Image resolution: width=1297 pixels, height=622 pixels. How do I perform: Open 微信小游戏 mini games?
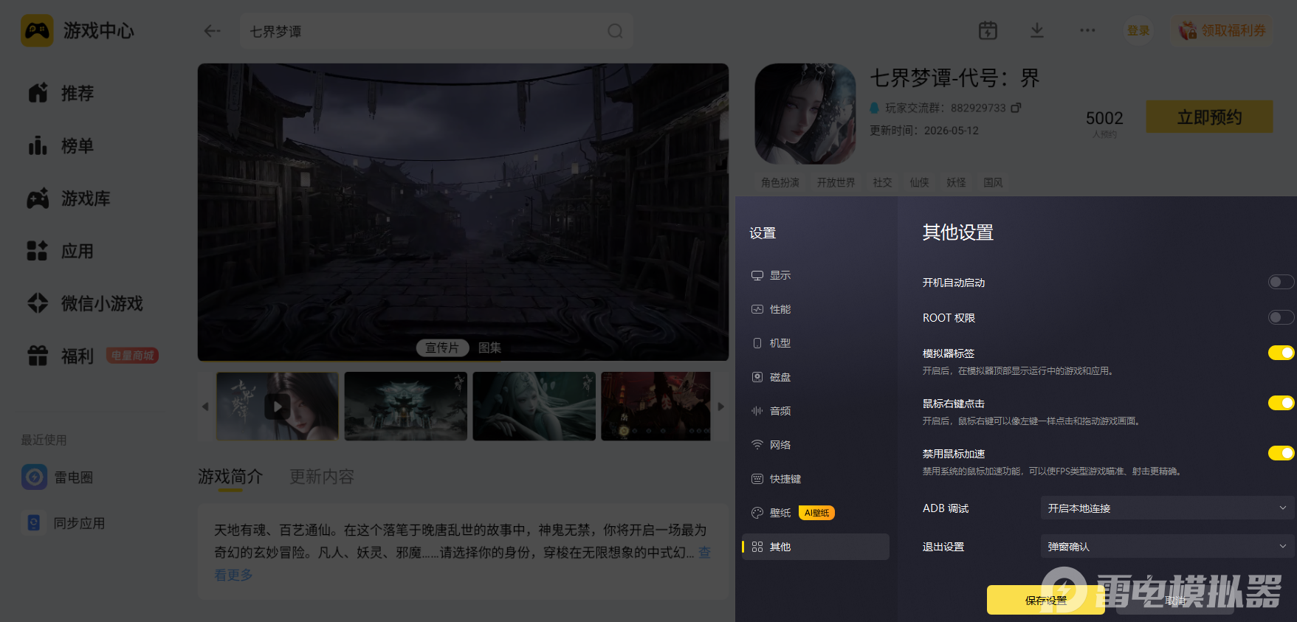pyautogui.click(x=86, y=303)
